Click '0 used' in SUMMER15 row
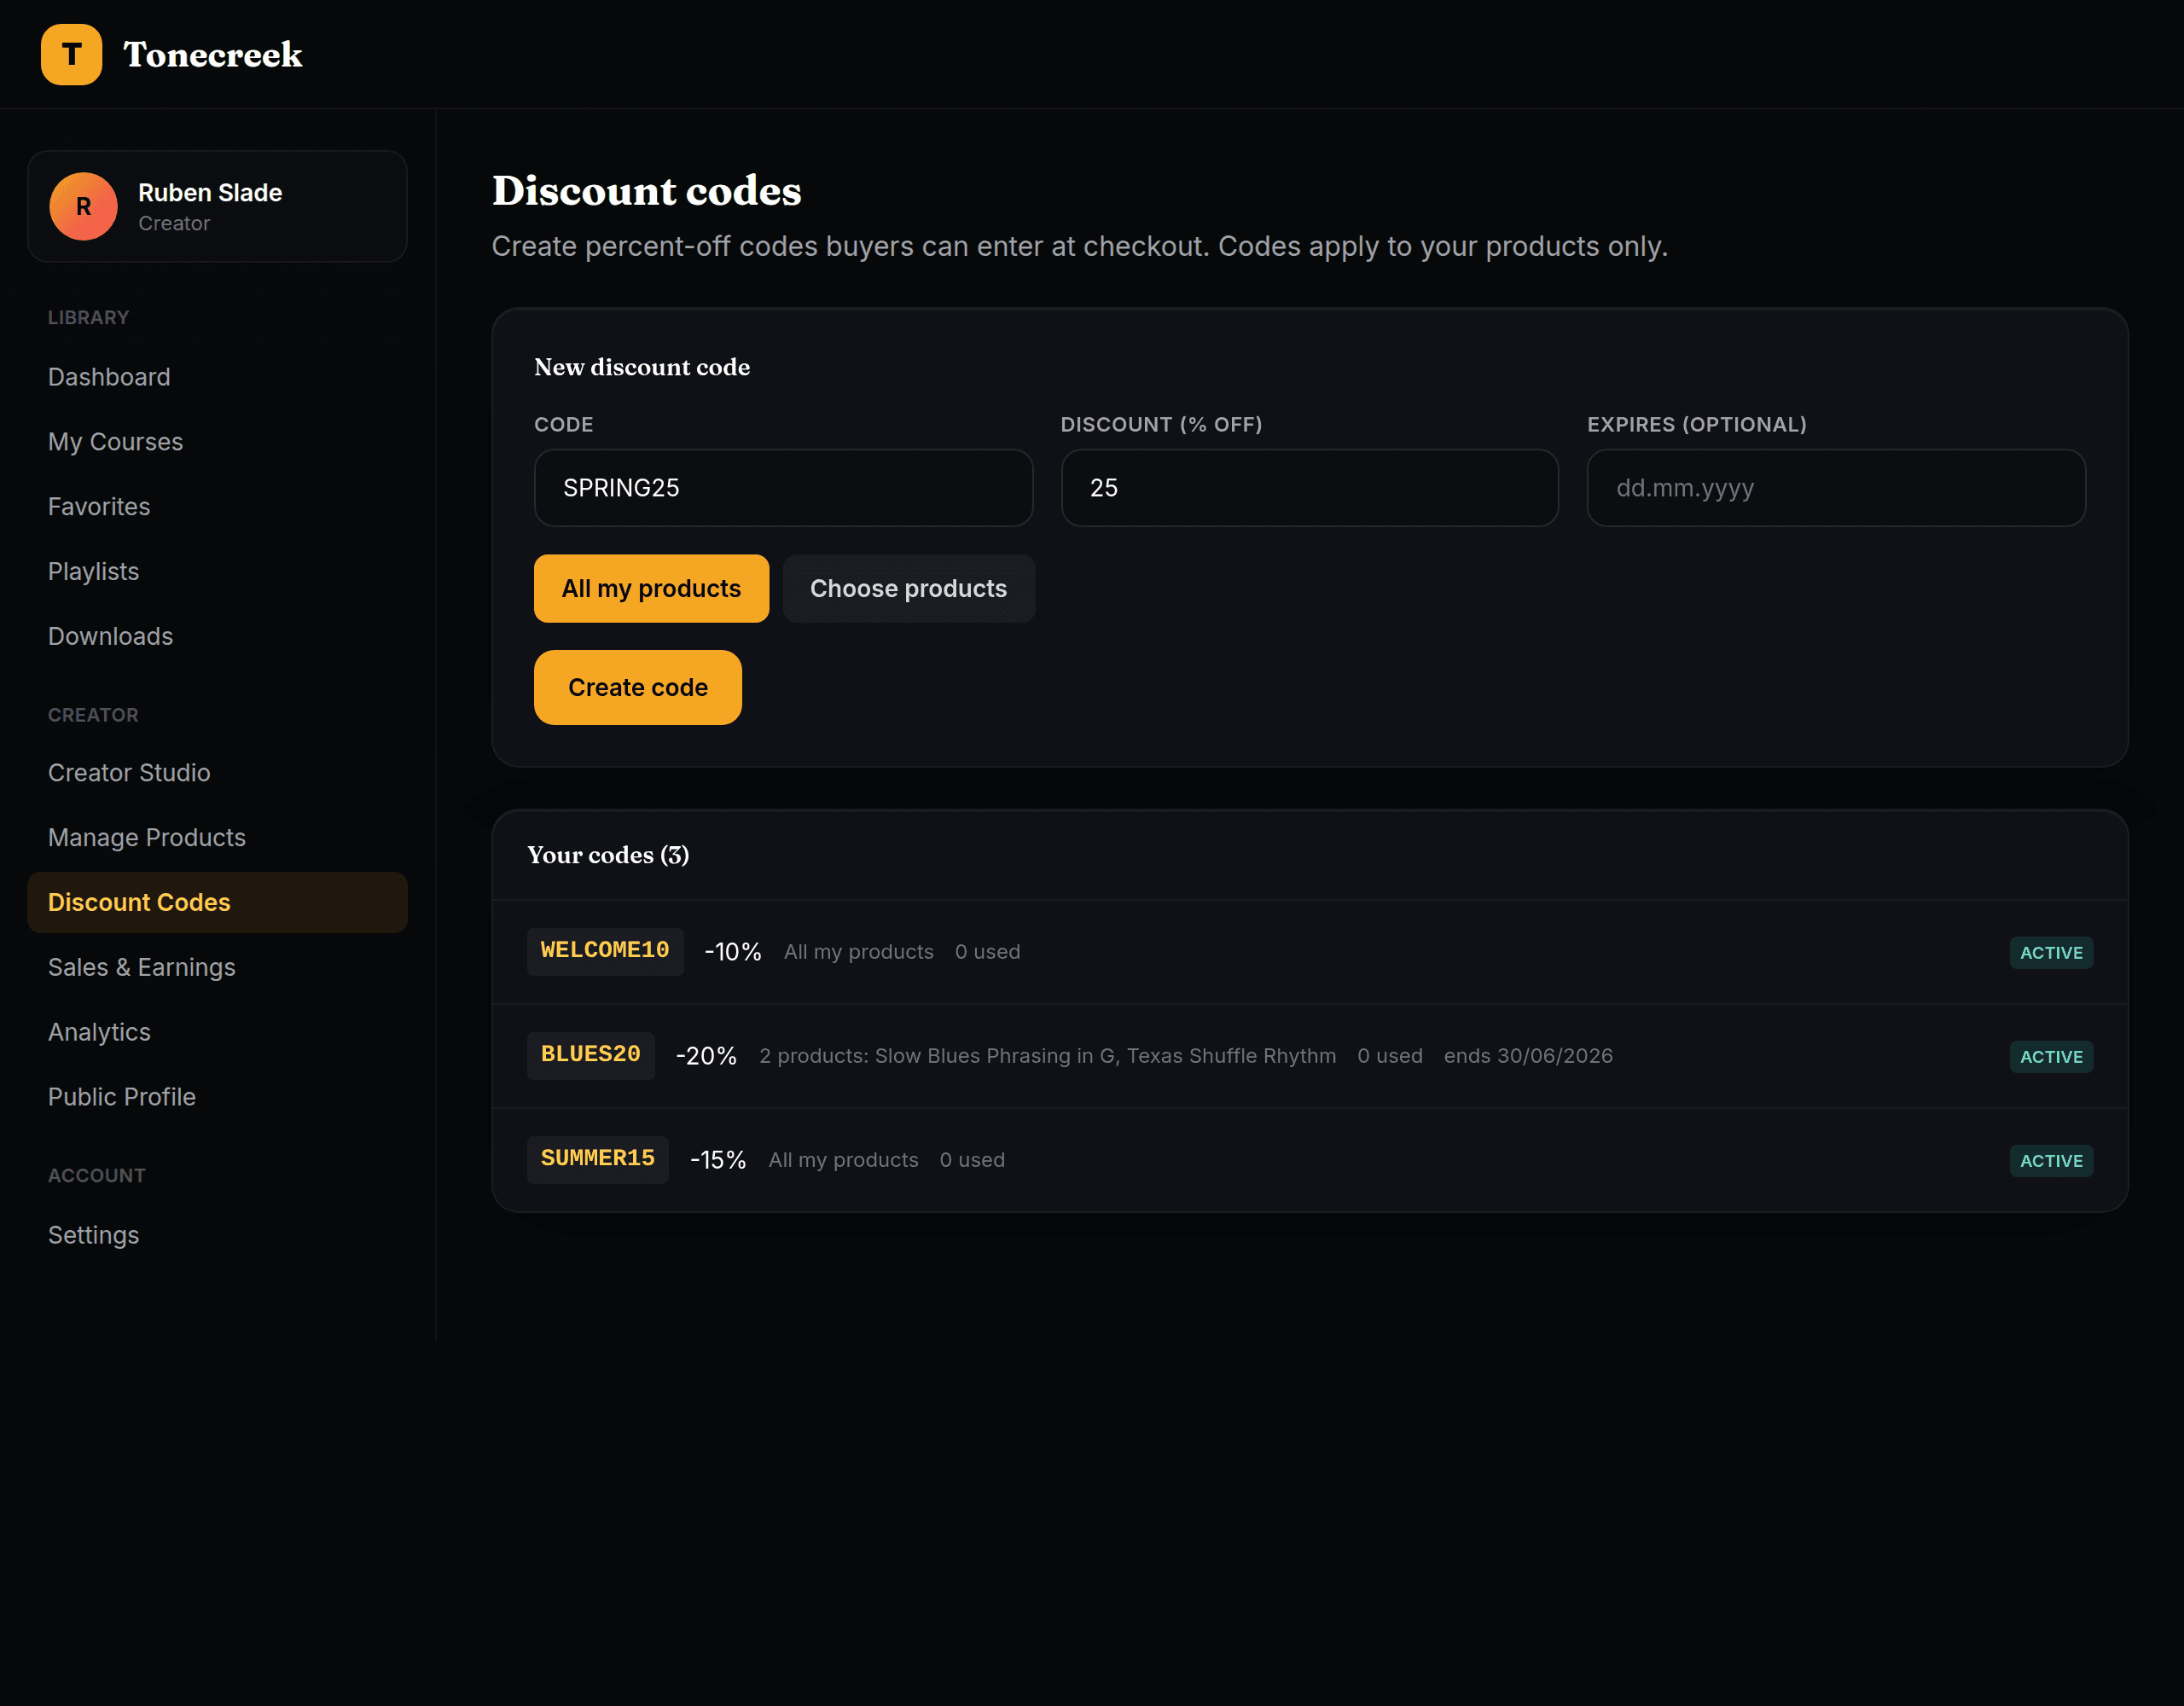Viewport: 2184px width, 1706px height. click(972, 1160)
